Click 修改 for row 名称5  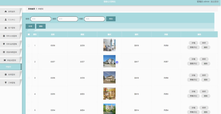pyautogui.click(x=204, y=91)
